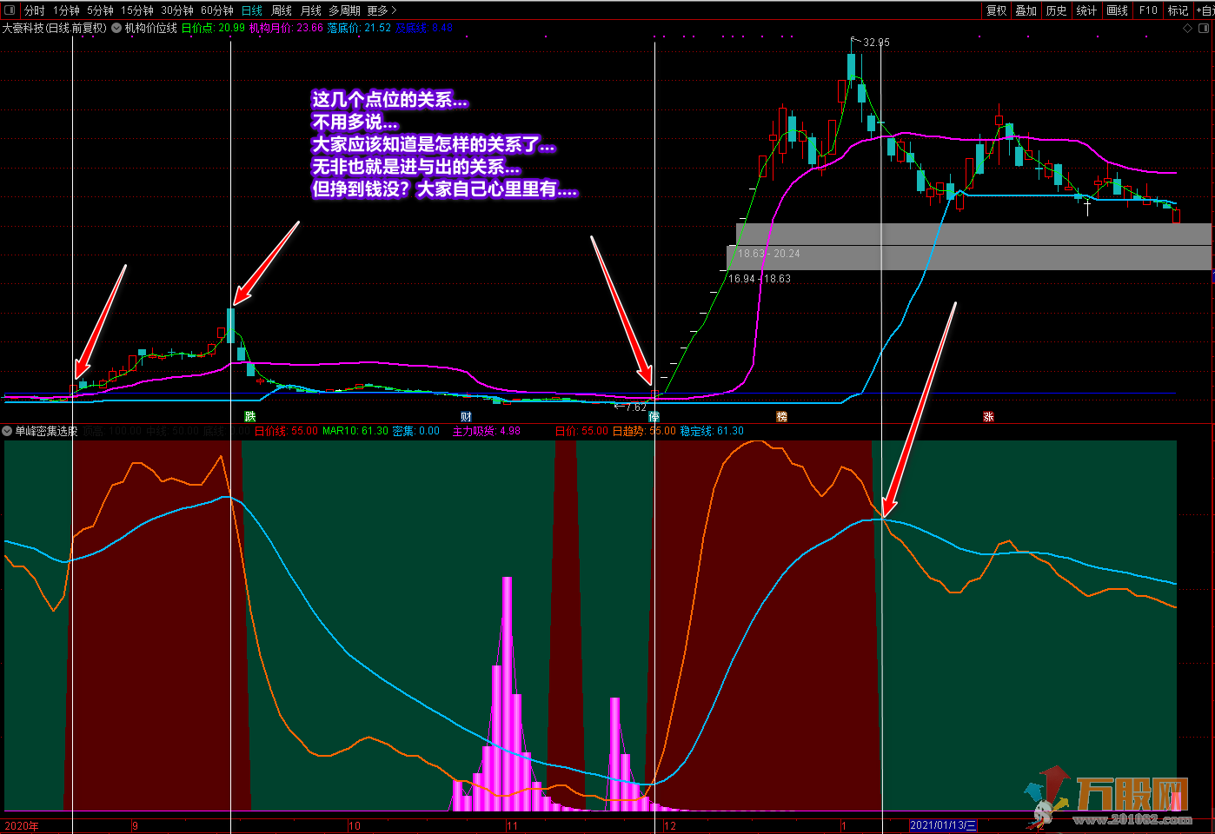Select the 周线 weekly period tab
This screenshot has width=1215, height=834.
(x=282, y=10)
